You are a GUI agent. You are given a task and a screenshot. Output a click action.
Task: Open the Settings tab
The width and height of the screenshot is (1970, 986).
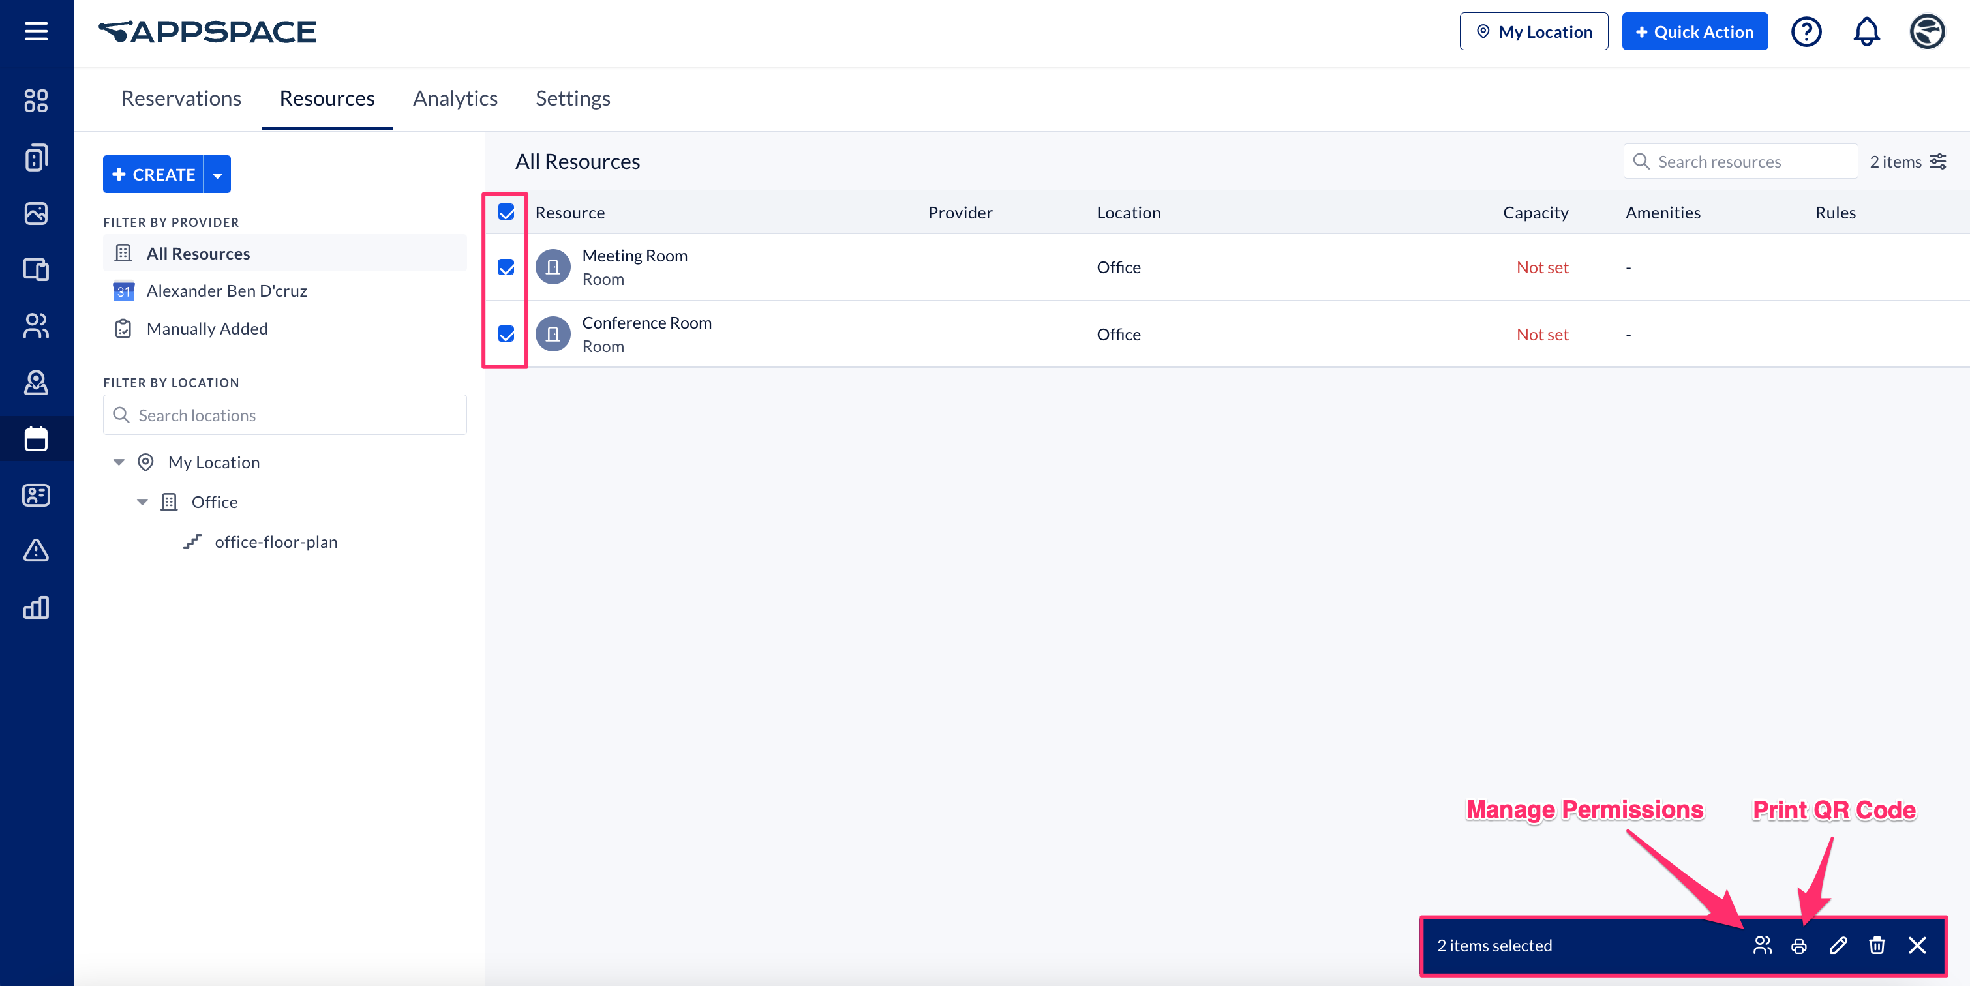[x=573, y=98]
